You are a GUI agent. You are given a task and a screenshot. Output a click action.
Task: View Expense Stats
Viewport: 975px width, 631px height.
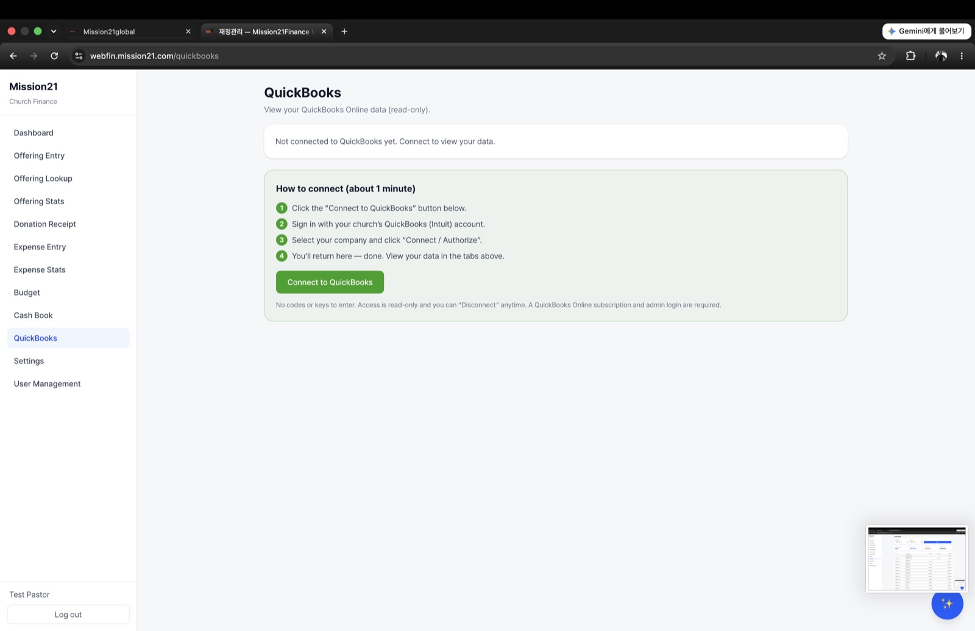[68, 269]
